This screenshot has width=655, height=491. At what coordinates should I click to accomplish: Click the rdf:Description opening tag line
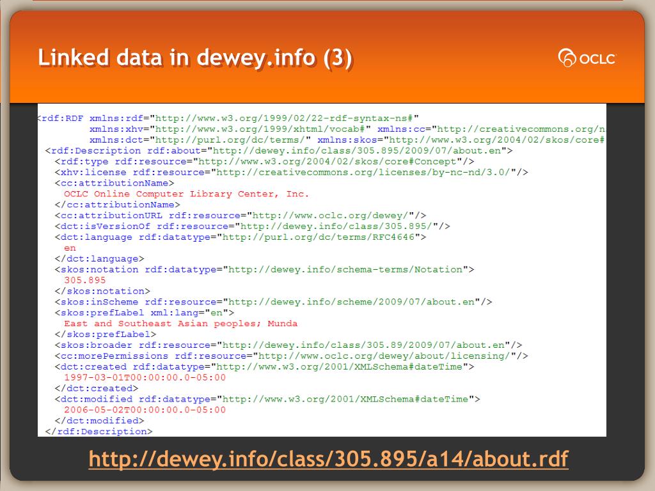coord(279,151)
